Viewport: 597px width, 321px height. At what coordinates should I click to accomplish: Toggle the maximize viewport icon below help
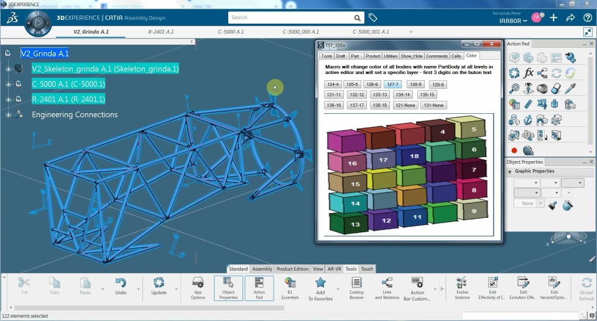tap(588, 32)
